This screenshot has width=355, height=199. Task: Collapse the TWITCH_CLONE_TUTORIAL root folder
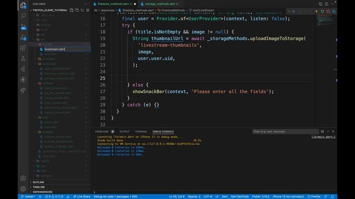49,10
